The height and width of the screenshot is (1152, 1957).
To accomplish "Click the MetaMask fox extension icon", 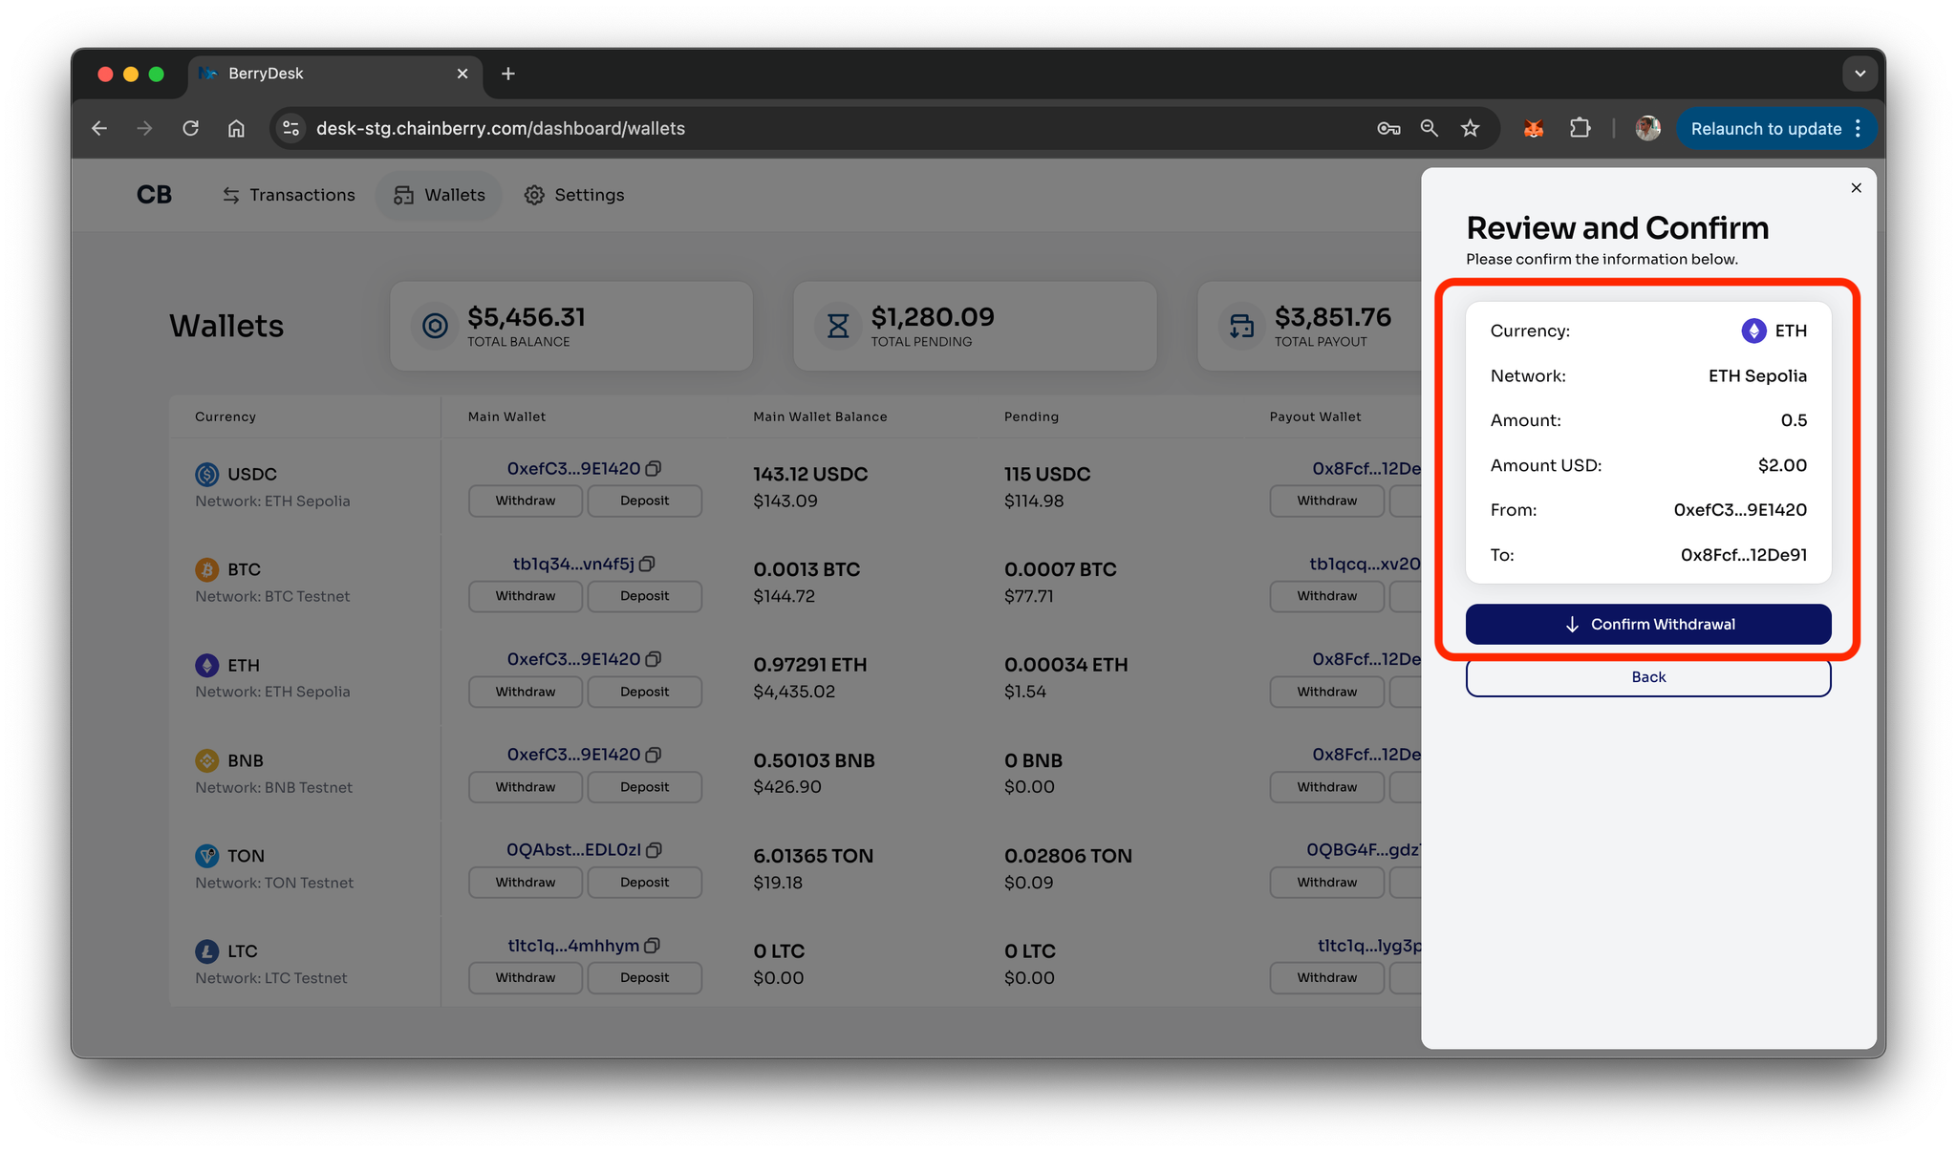I will (x=1534, y=128).
